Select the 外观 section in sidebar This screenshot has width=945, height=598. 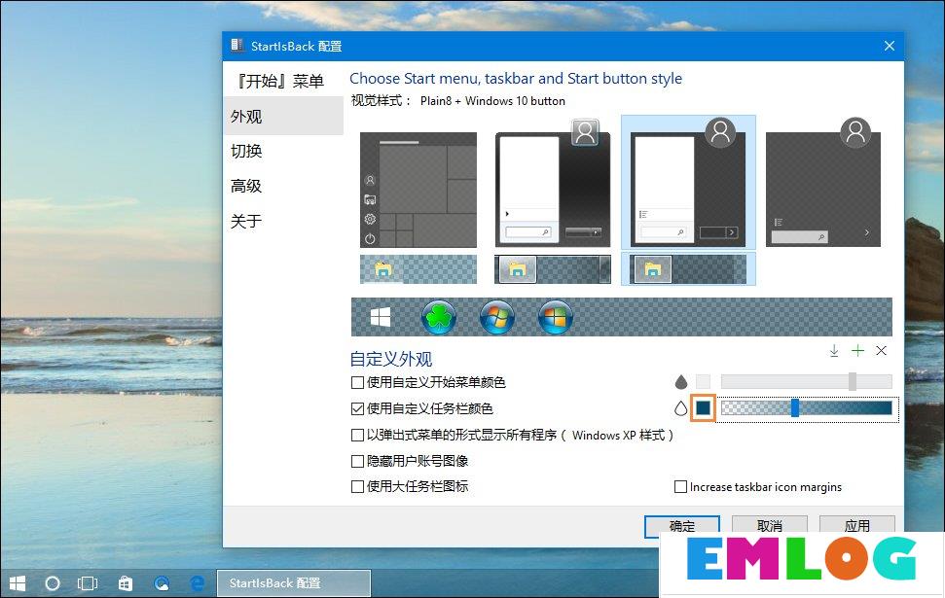(283, 117)
